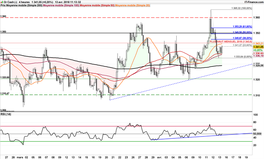Click the 1 336,19 moving average tag

(x=258, y=56)
